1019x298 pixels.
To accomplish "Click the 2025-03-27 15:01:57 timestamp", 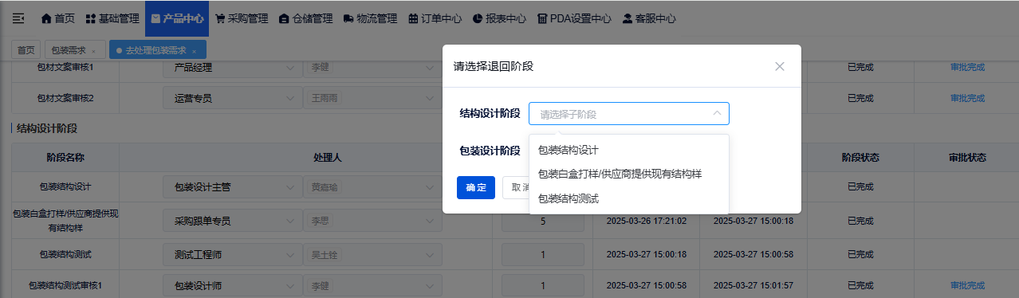I will pos(753,285).
